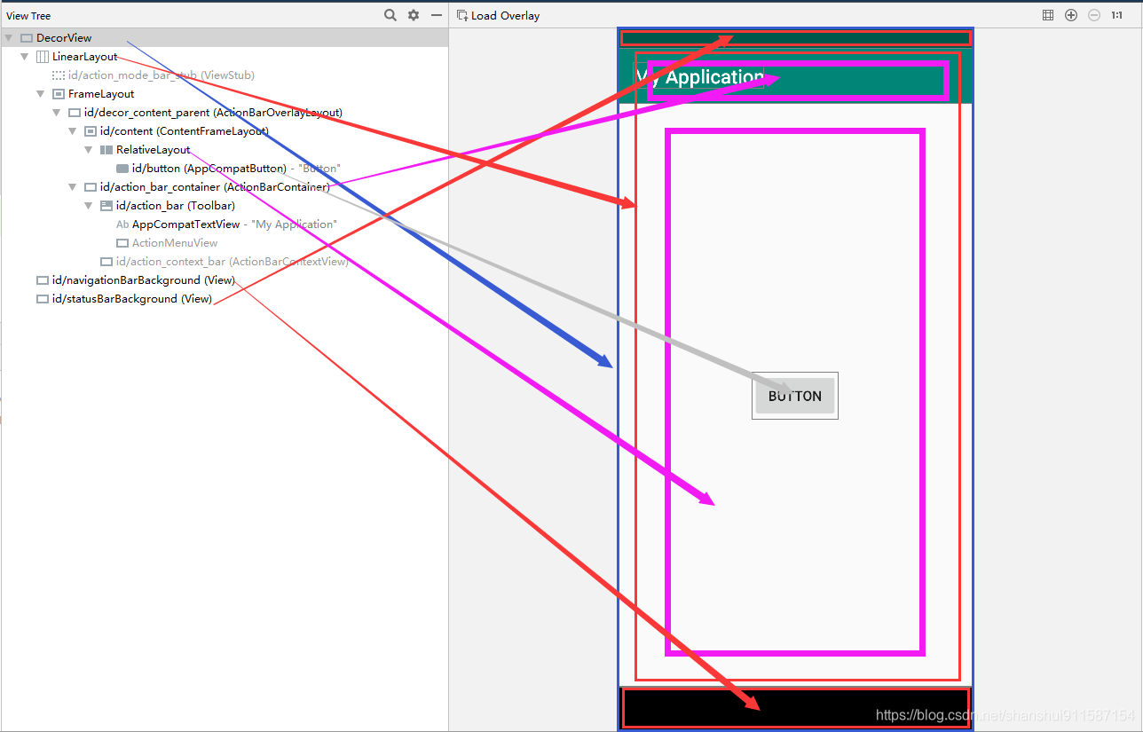
Task: Select id/navigationBarBackground (View) row
Action: [x=225, y=280]
